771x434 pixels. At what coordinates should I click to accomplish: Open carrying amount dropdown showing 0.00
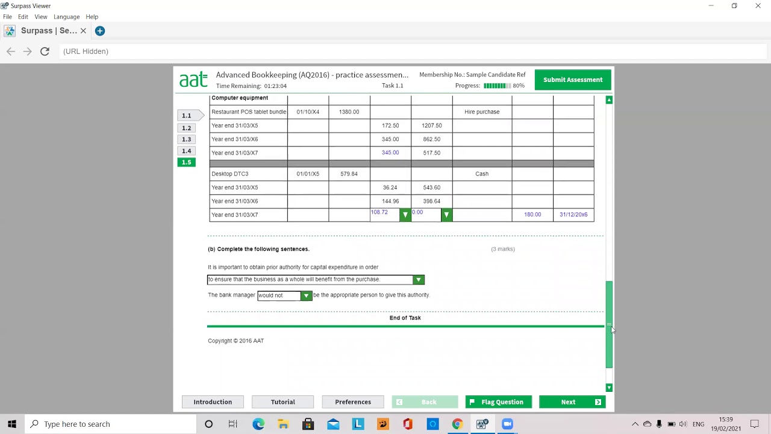coord(446,215)
